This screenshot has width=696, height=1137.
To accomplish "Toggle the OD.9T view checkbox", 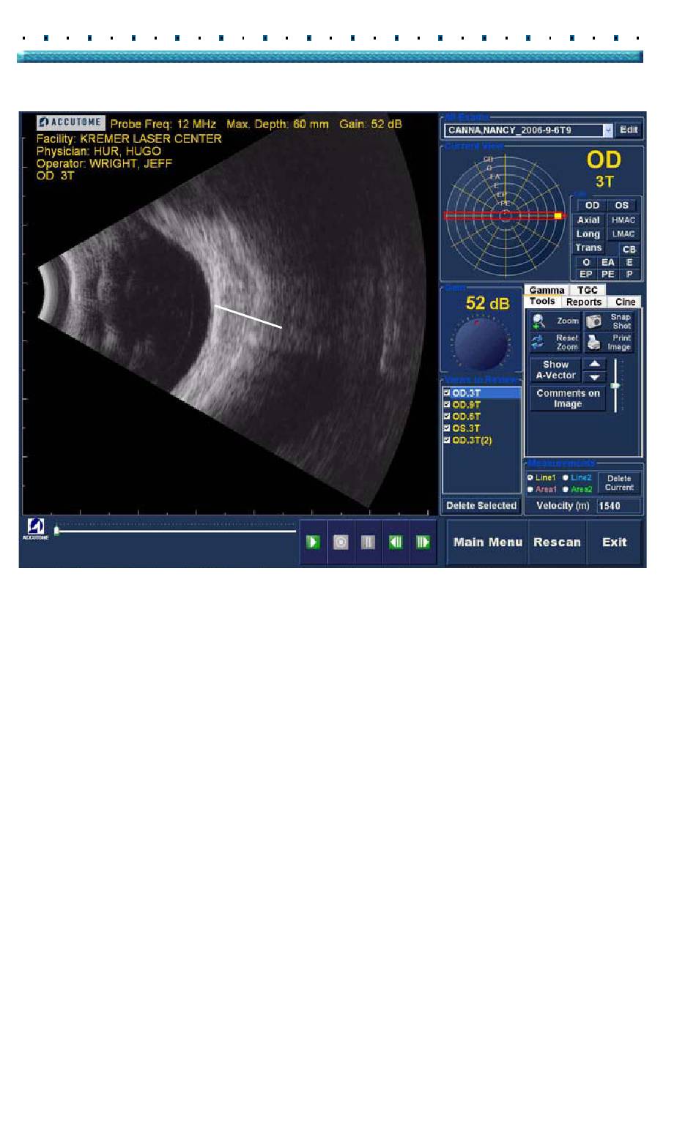I will pos(447,405).
